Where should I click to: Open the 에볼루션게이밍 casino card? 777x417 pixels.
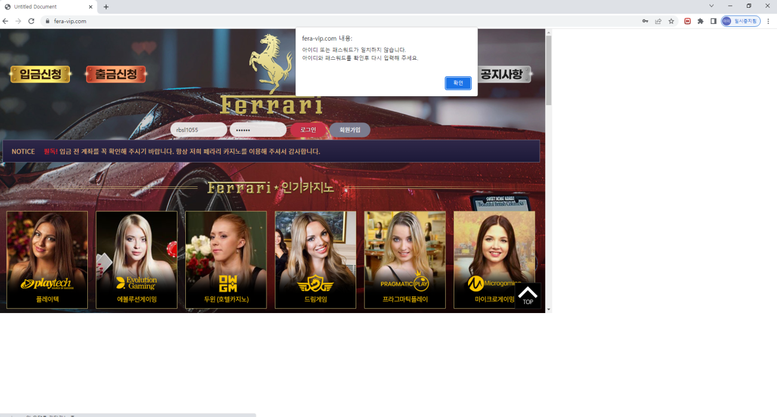coord(136,260)
